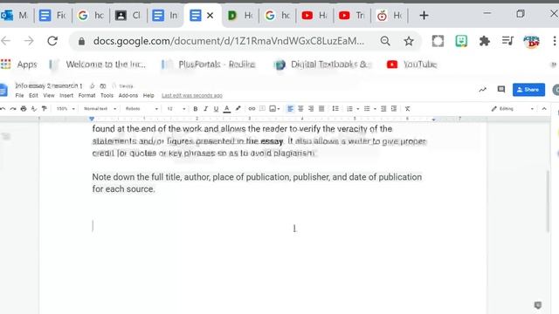Open the comment history icon
Screen dimensions: 559x314
click(x=501, y=89)
